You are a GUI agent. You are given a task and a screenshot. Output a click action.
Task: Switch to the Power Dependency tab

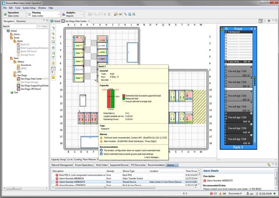84,165
